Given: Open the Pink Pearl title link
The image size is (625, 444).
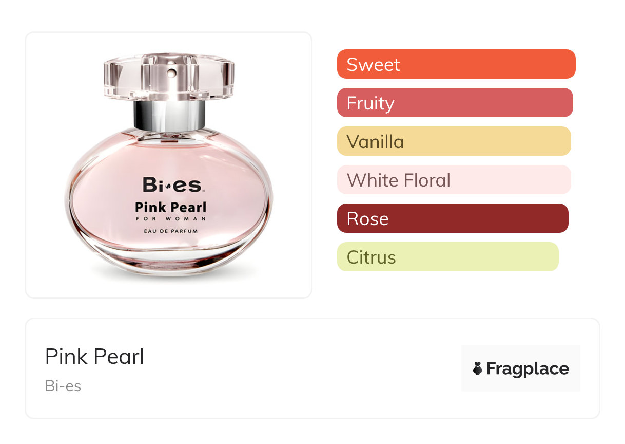Looking at the screenshot, I should click(x=94, y=356).
